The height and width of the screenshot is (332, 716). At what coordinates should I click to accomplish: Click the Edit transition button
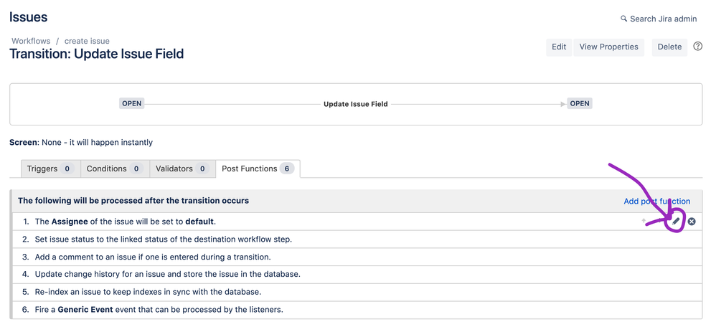tap(559, 47)
